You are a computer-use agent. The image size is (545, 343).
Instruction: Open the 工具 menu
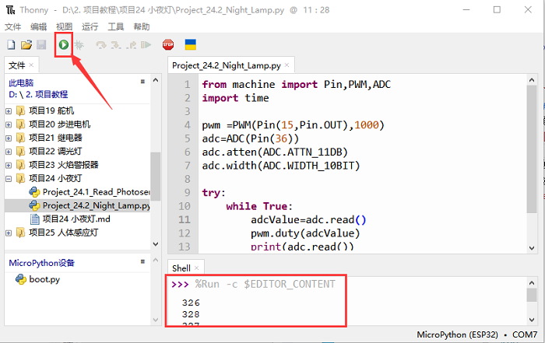point(116,26)
